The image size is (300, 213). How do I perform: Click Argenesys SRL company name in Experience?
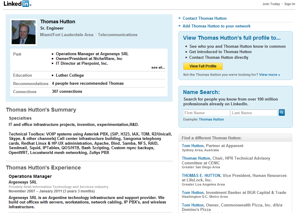23,182
